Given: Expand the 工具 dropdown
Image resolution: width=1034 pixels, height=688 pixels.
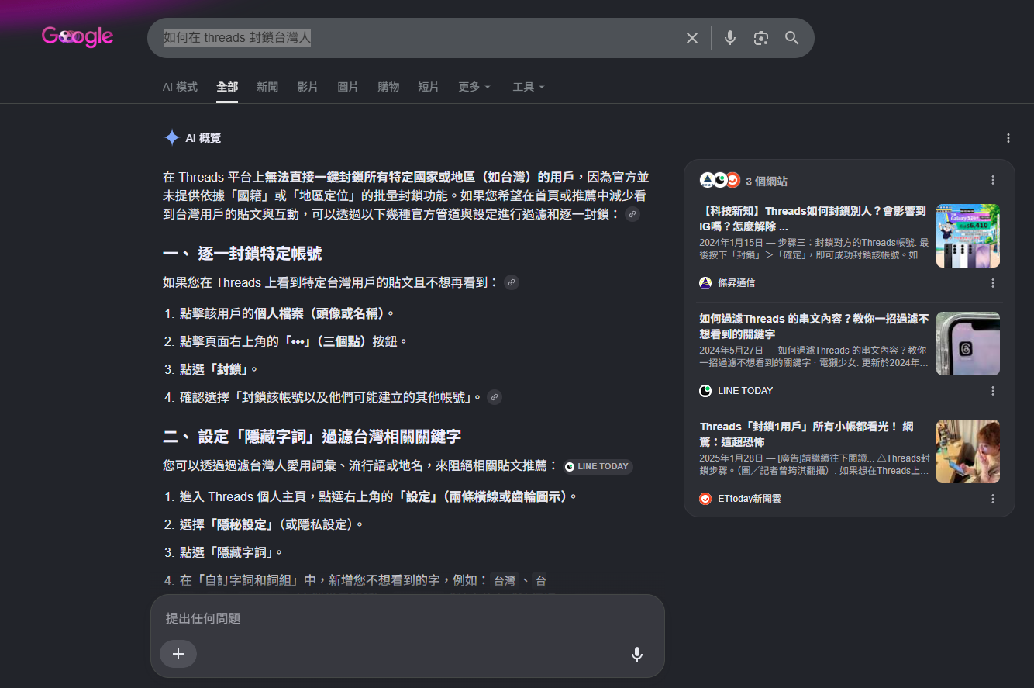Looking at the screenshot, I should 529,87.
